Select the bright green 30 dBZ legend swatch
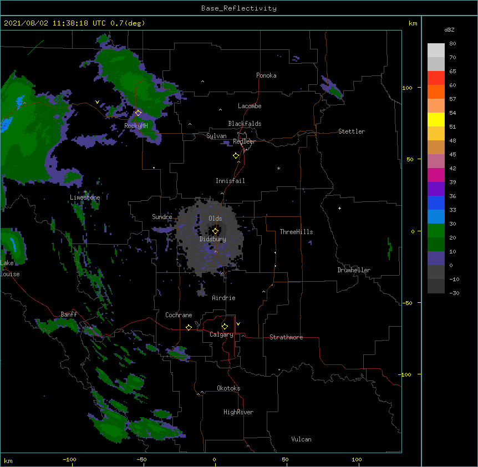The image size is (478, 467). point(436,231)
